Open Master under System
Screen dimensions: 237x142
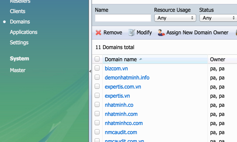(18, 70)
